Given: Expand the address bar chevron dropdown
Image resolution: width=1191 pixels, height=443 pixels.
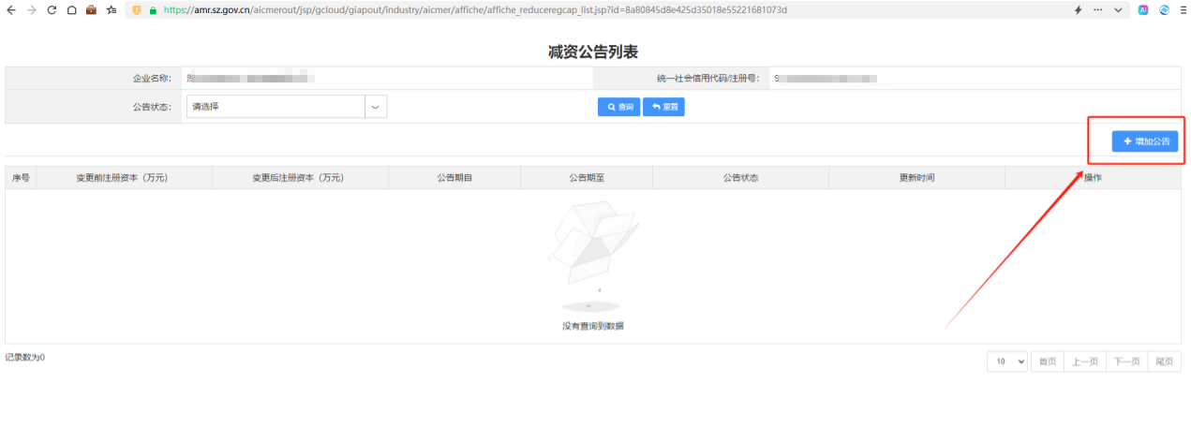Looking at the screenshot, I should pyautogui.click(x=1119, y=9).
